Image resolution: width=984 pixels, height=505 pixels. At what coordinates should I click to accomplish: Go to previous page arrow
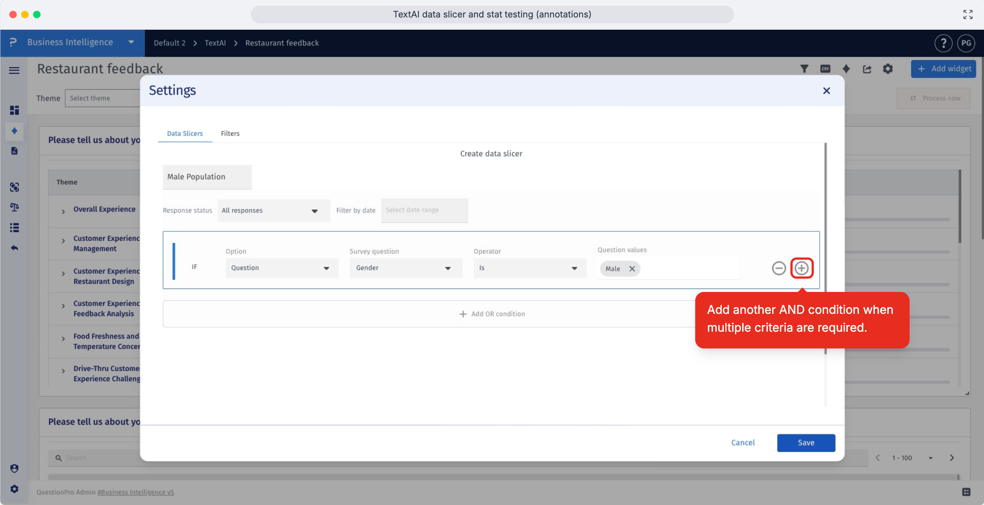[878, 458]
